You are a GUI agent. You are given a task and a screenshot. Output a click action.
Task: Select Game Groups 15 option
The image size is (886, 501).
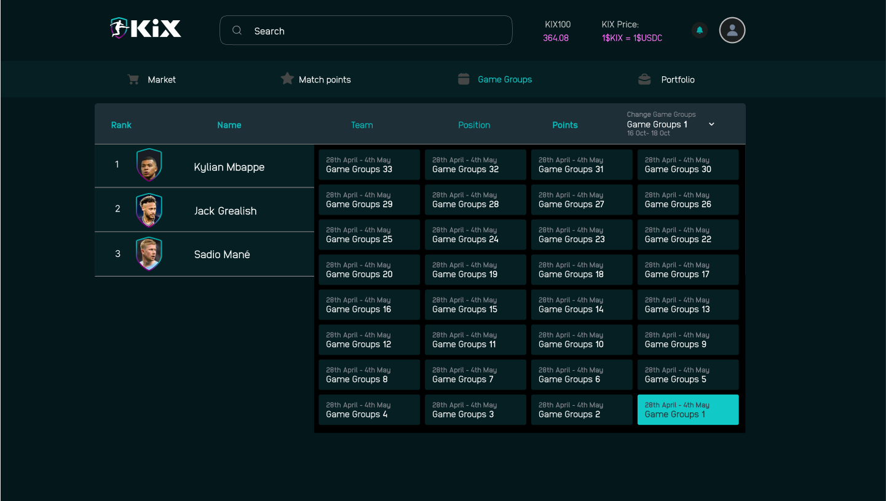475,305
